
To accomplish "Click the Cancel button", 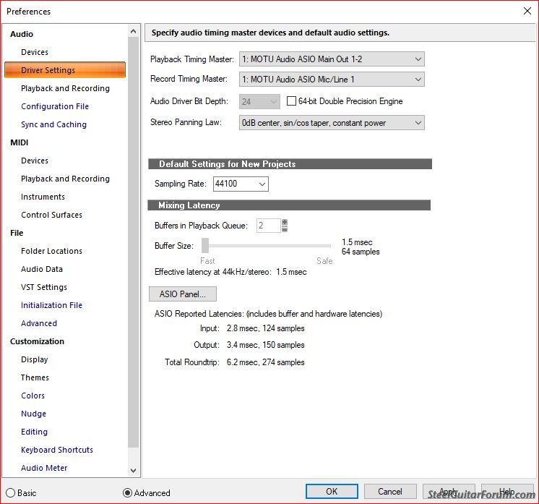I will click(390, 491).
